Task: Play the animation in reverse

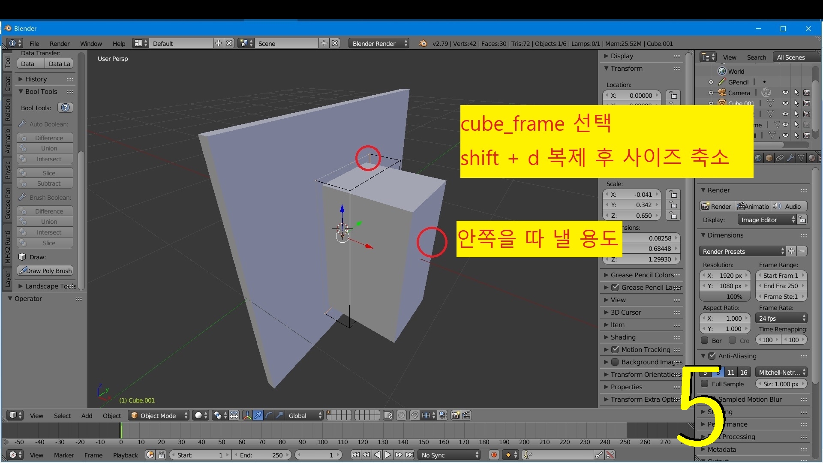Action: point(377,455)
